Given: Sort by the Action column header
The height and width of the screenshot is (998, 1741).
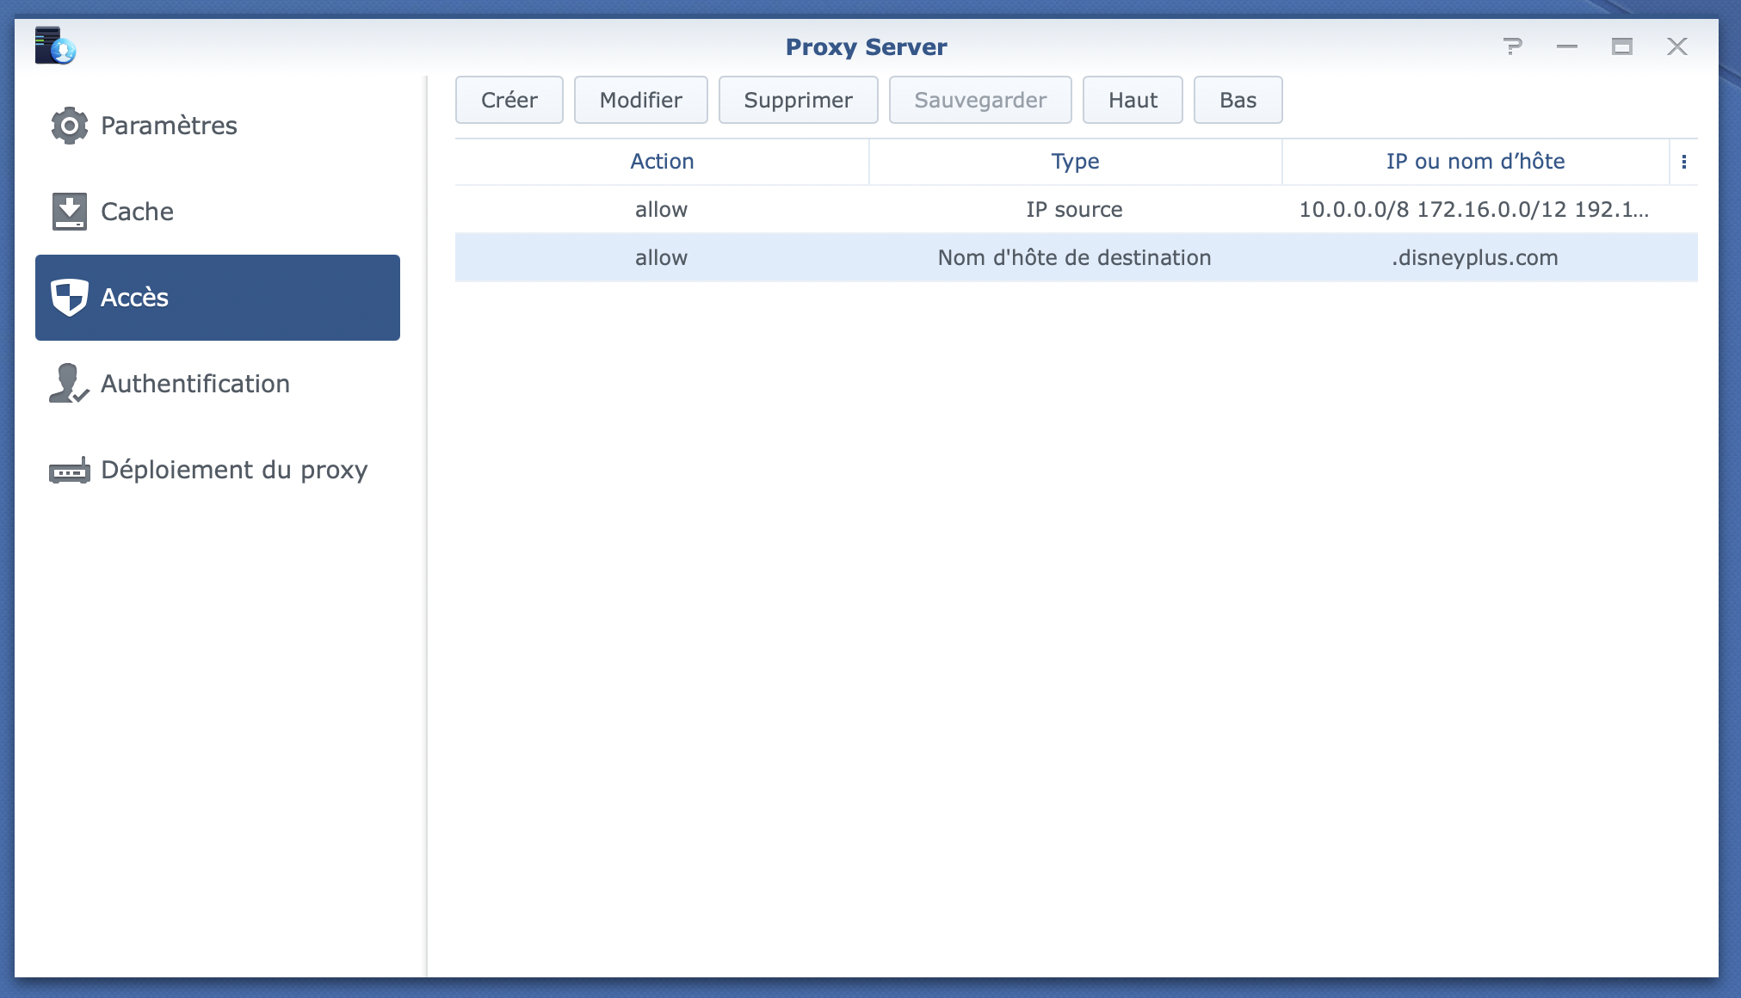Looking at the screenshot, I should click(661, 162).
